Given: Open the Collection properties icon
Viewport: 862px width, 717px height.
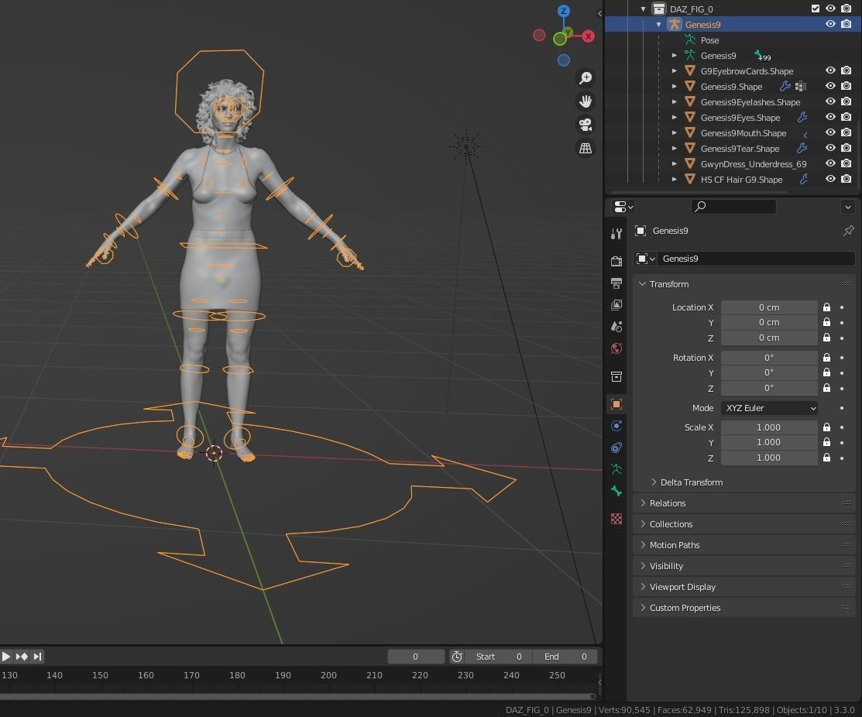Looking at the screenshot, I should (616, 376).
